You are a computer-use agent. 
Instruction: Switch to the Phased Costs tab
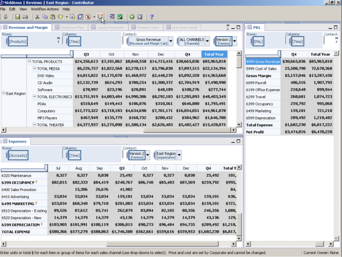point(145,27)
